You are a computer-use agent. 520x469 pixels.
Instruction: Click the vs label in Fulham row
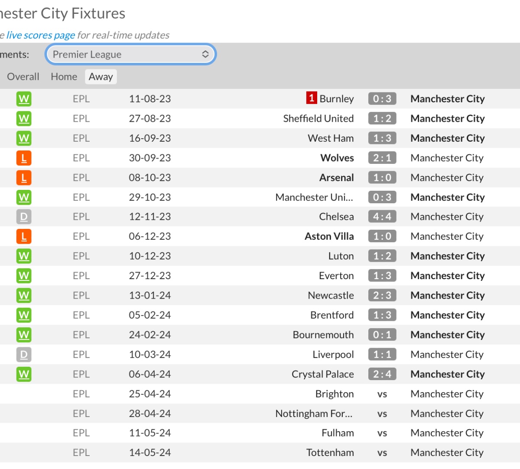pyautogui.click(x=382, y=433)
